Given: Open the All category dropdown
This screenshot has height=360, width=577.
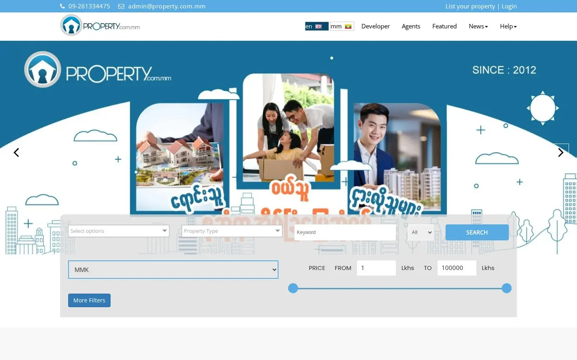Looking at the screenshot, I should click(x=421, y=232).
